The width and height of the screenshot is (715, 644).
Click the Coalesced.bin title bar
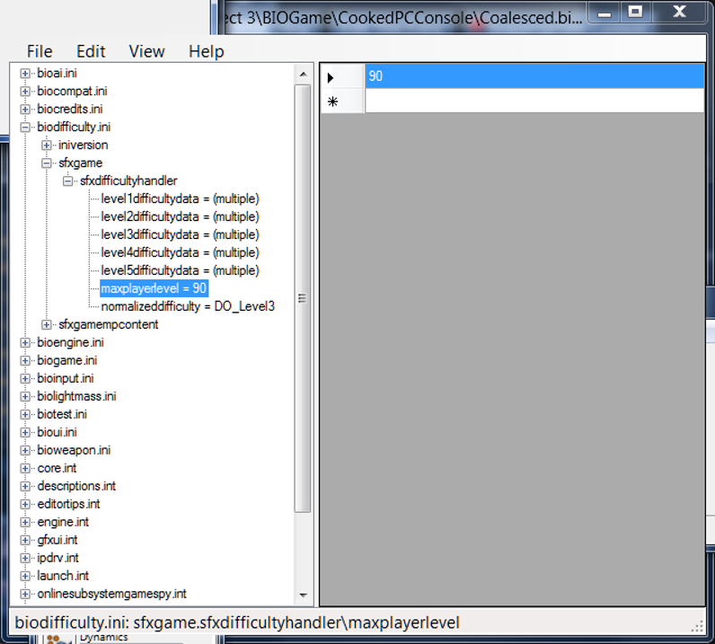point(403,17)
